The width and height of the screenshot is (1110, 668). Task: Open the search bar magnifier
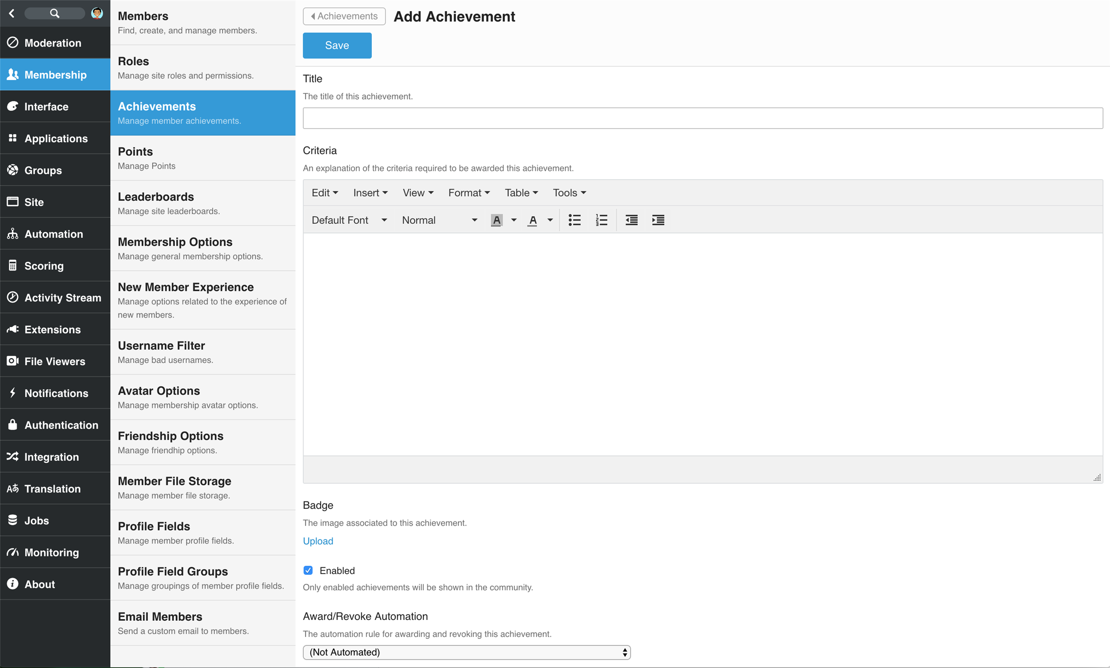pos(55,13)
